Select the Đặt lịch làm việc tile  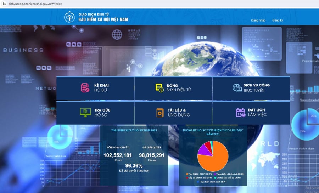point(251,113)
